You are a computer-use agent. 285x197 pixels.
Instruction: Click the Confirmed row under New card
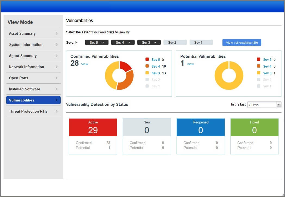(147, 143)
